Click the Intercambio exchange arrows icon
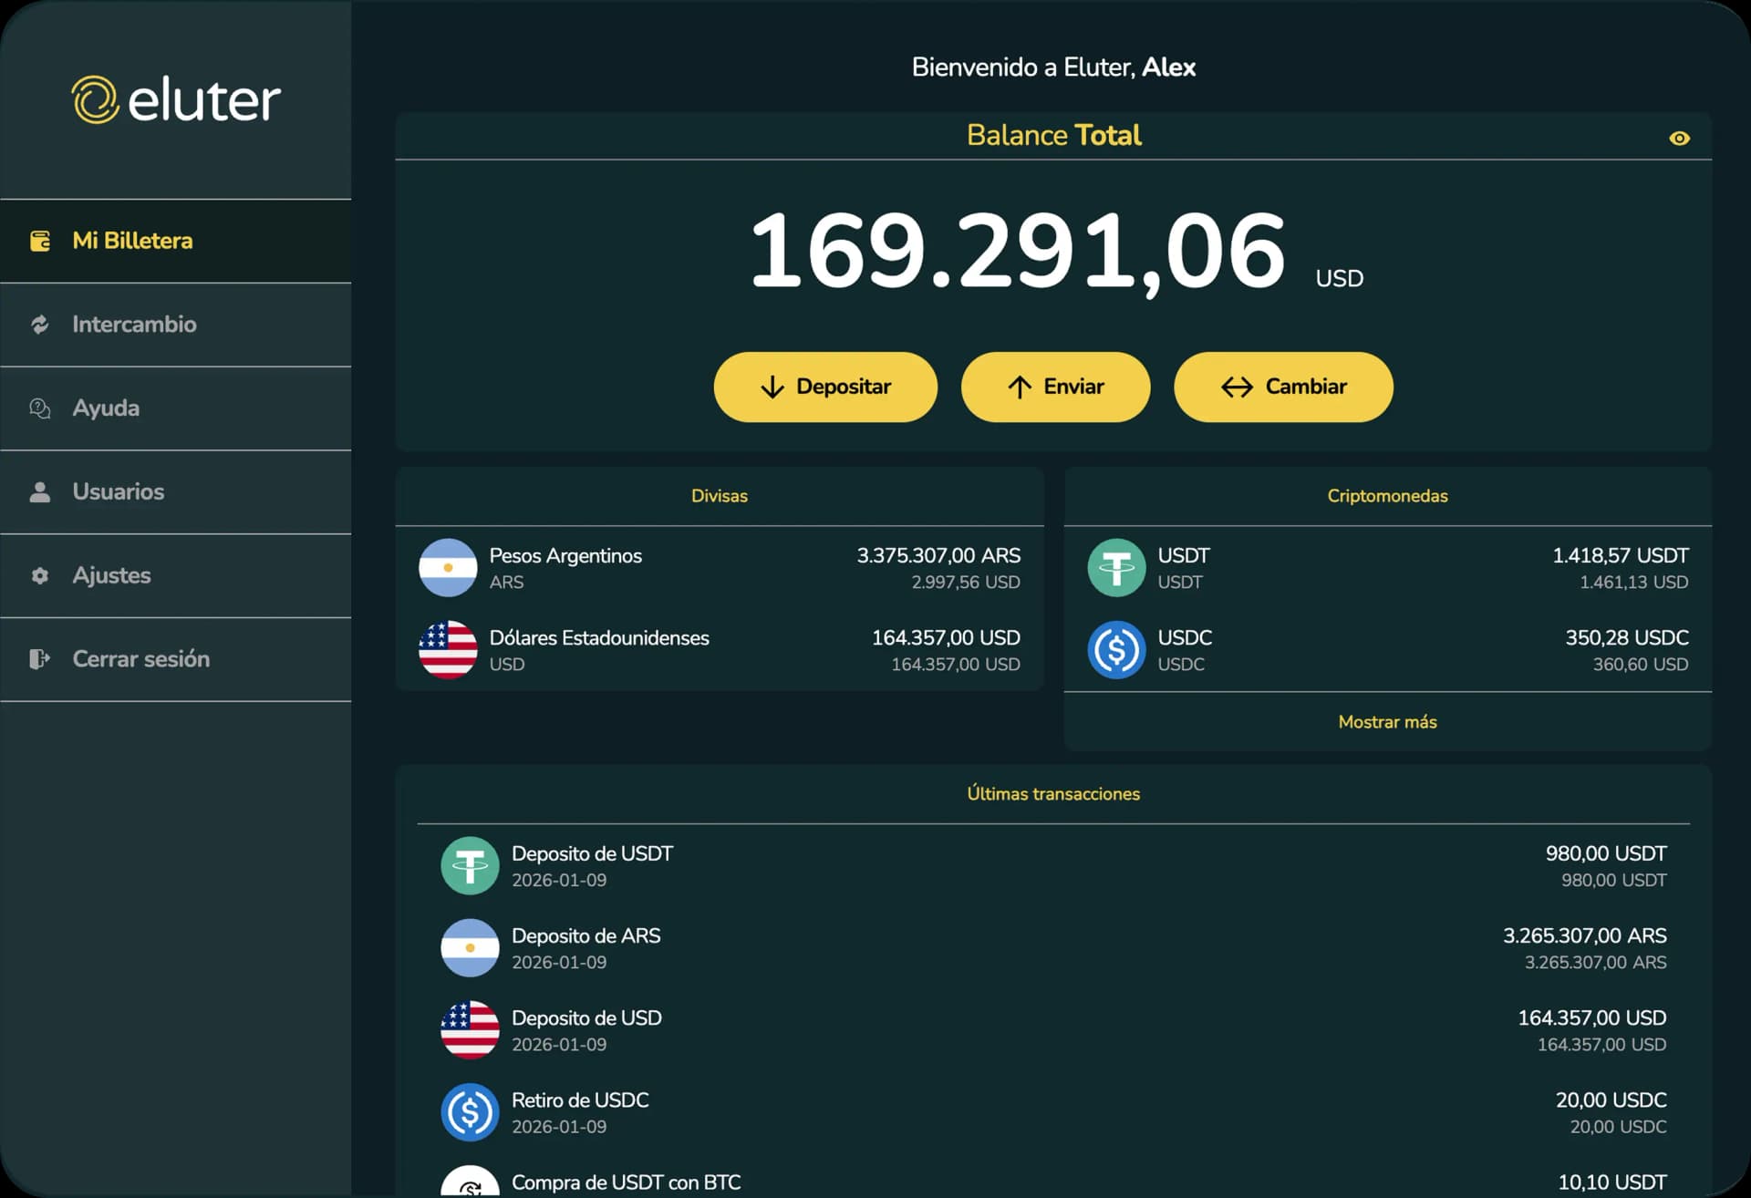1751x1198 pixels. pos(40,325)
